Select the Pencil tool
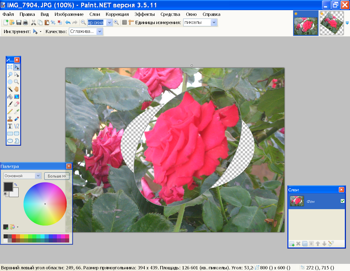 click(x=10, y=111)
